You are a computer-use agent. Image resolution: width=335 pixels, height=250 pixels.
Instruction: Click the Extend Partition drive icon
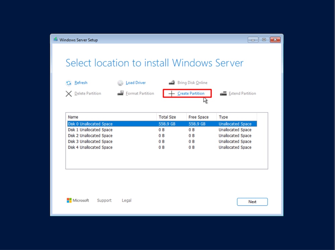click(x=223, y=93)
